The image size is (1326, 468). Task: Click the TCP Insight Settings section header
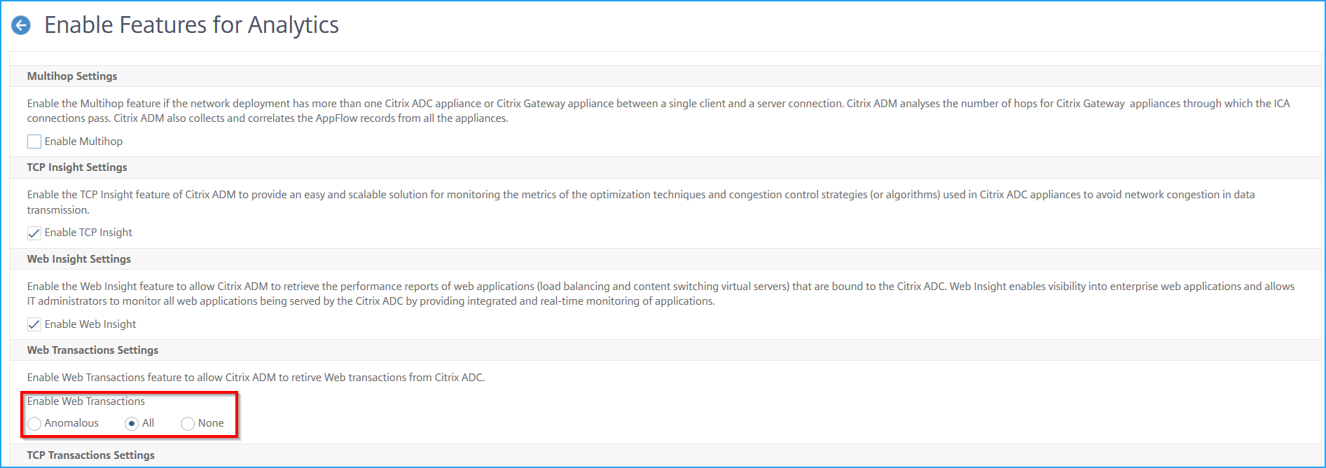tap(77, 167)
